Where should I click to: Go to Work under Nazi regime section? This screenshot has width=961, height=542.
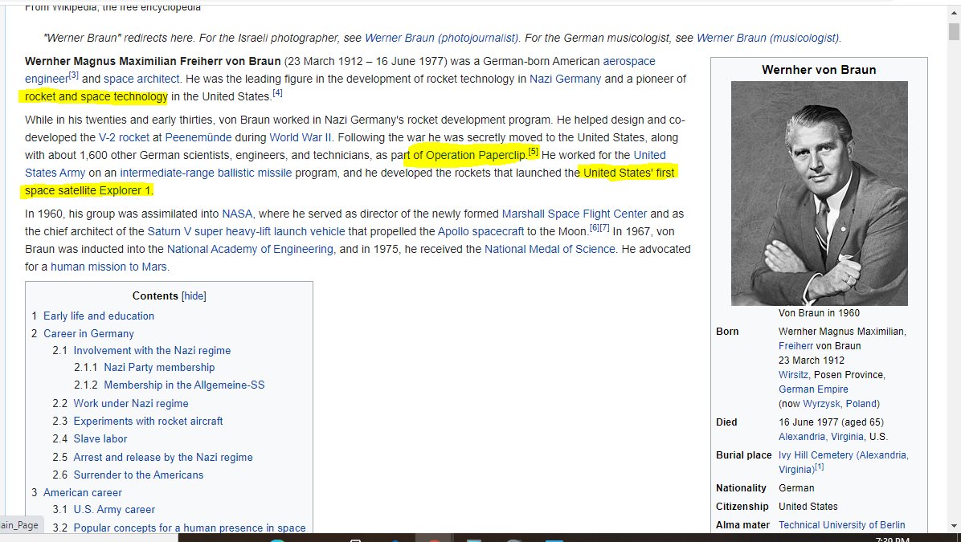(x=131, y=404)
